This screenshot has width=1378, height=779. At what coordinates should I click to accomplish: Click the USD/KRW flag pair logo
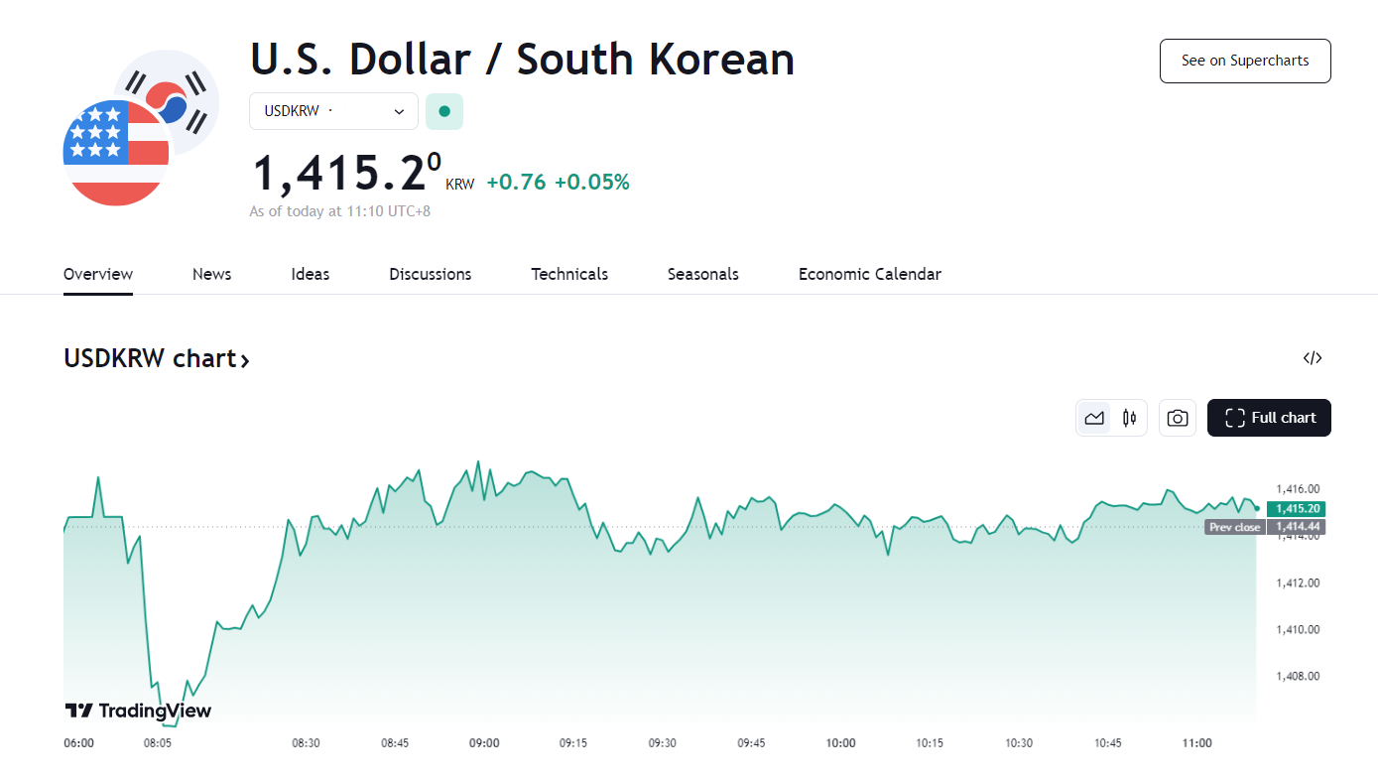[140, 128]
